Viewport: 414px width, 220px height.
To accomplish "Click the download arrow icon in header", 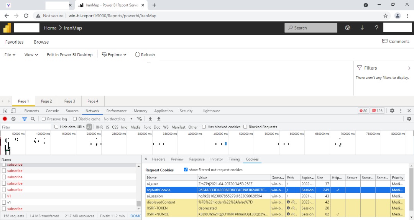I will [362, 28].
